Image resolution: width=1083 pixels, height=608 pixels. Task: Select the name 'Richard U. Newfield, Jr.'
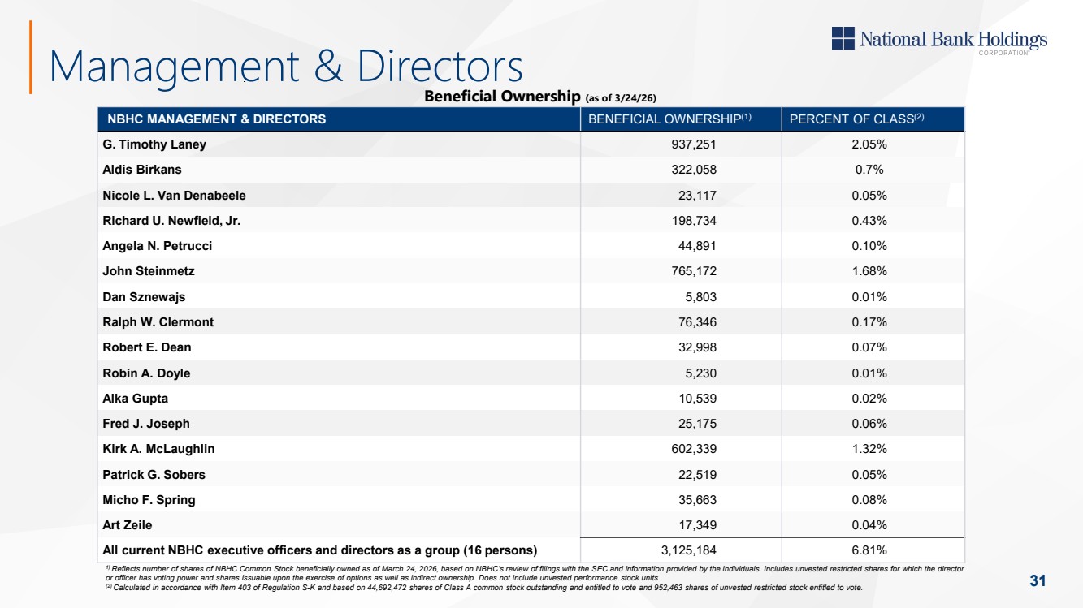171,221
